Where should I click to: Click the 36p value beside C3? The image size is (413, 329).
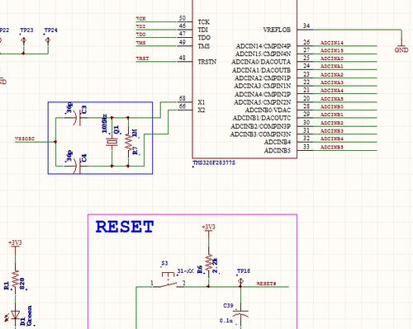point(69,108)
